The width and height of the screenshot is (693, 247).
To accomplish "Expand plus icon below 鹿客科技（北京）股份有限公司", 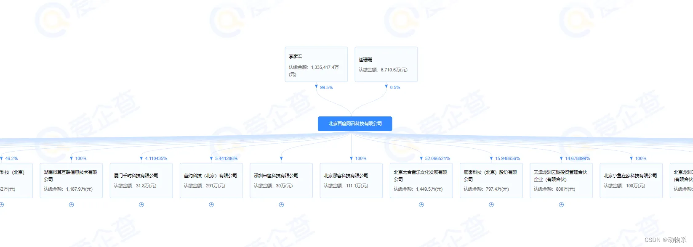I will [491, 205].
